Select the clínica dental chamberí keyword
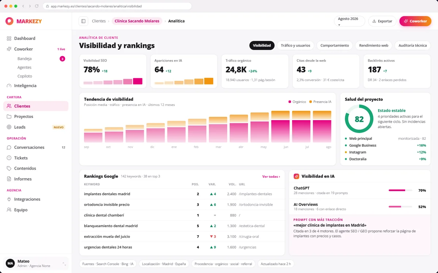The height and width of the screenshot is (273, 438). click(x=182, y=215)
